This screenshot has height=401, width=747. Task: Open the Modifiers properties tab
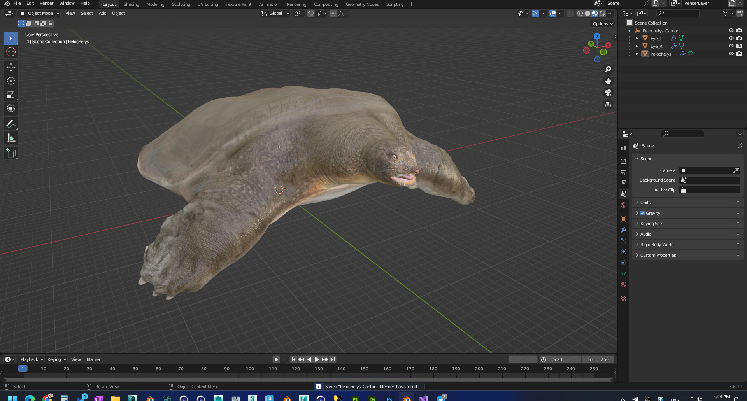point(624,230)
